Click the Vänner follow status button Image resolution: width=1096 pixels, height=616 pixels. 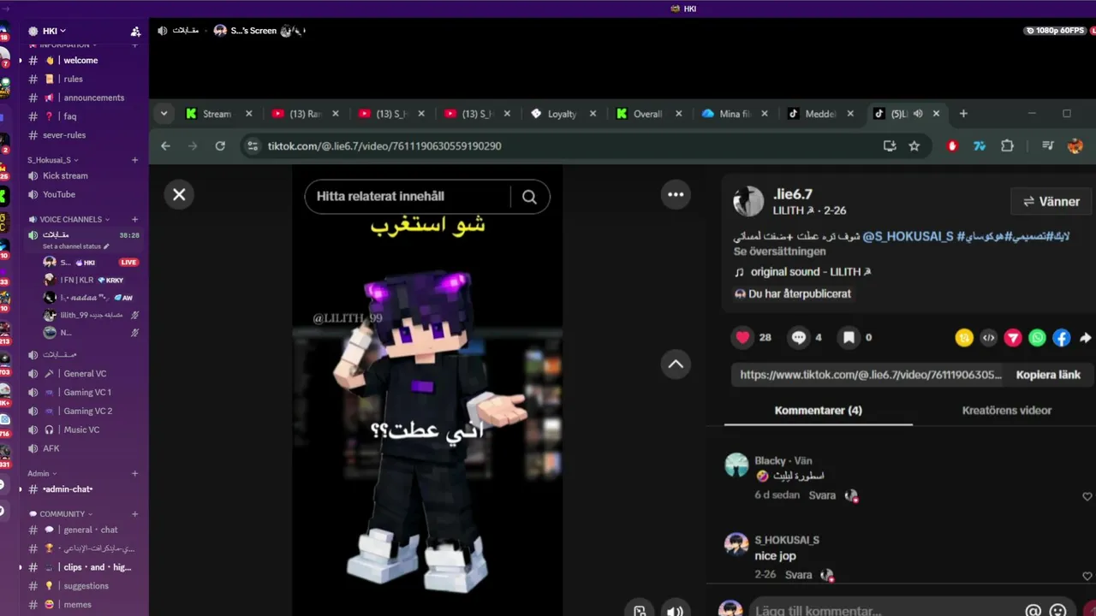pyautogui.click(x=1051, y=202)
